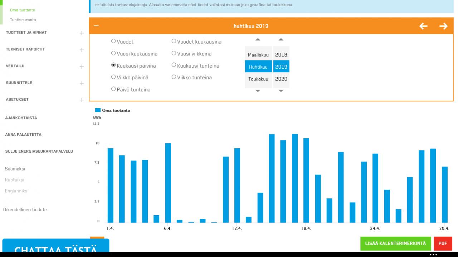This screenshot has width=458, height=257.
Task: Expand TUOTTEET JA HINNAT plus icon
Action: tap(82, 33)
